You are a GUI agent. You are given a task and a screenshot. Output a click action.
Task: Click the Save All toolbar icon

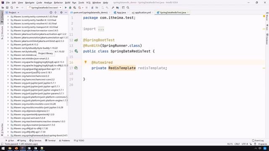7,8
